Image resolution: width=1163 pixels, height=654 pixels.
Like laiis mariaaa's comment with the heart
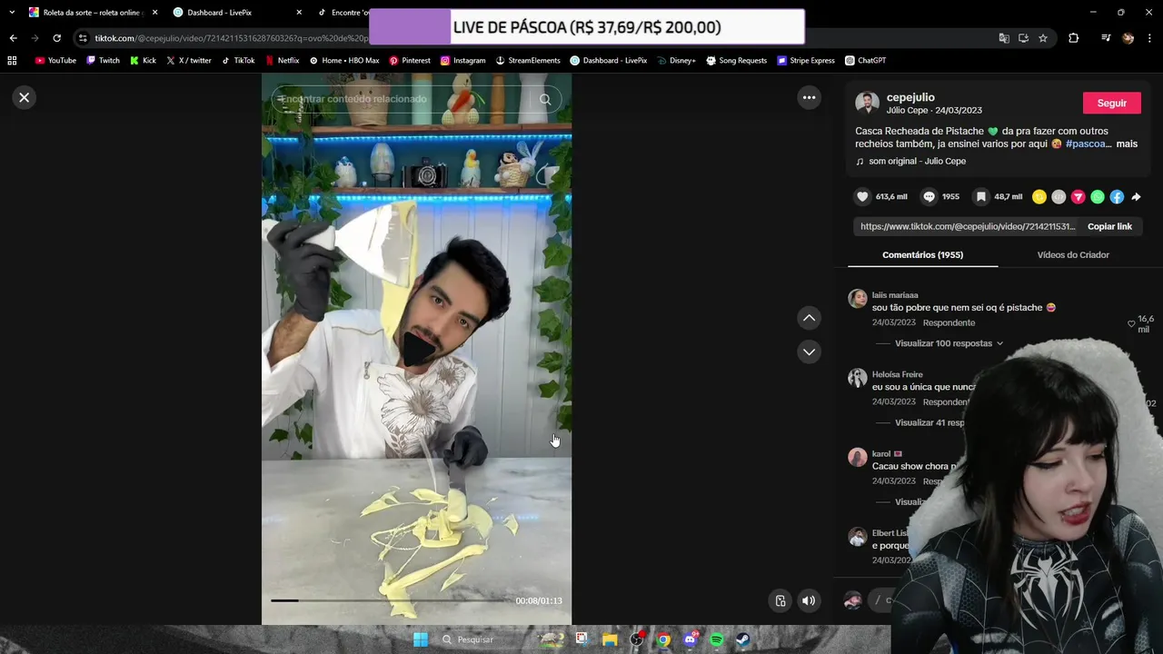1131,323
